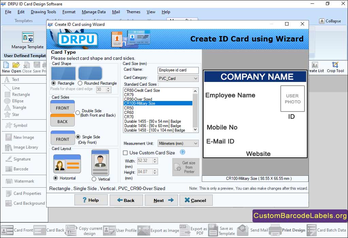
Task: Open Card Background settings
Action: [25, 203]
